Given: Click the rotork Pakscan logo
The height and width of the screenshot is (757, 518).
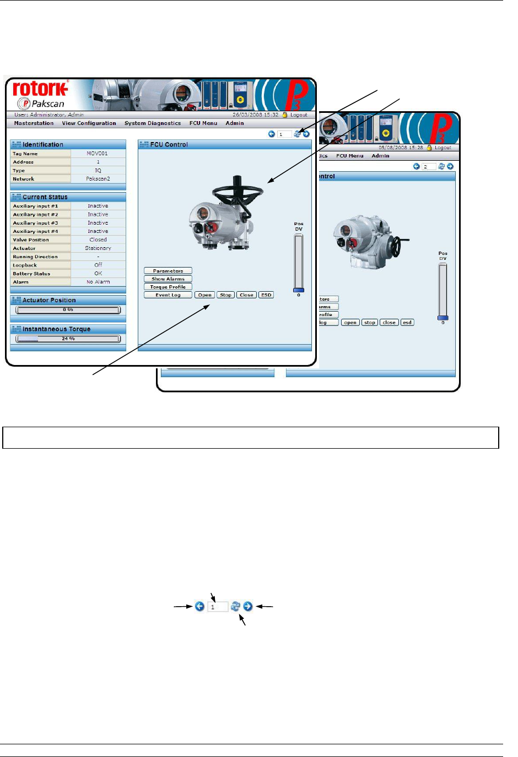Looking at the screenshot, I should [x=40, y=95].
